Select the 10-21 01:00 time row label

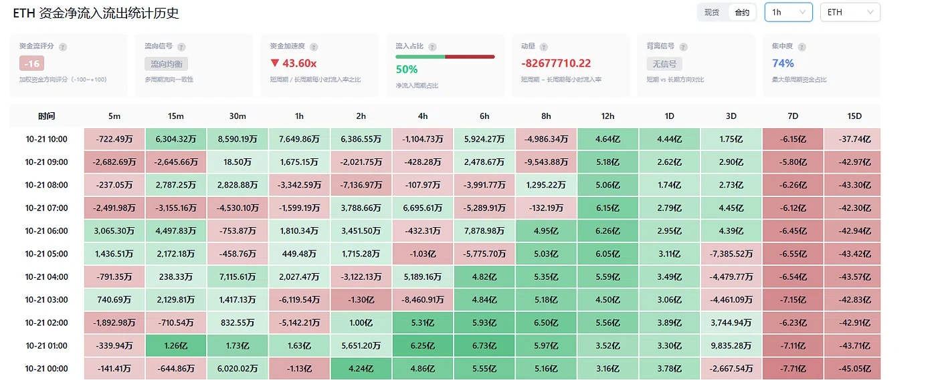pos(47,345)
